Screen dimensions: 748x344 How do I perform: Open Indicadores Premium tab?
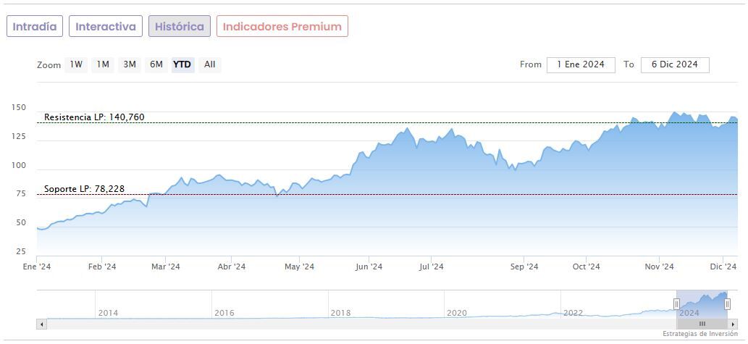pyautogui.click(x=282, y=27)
